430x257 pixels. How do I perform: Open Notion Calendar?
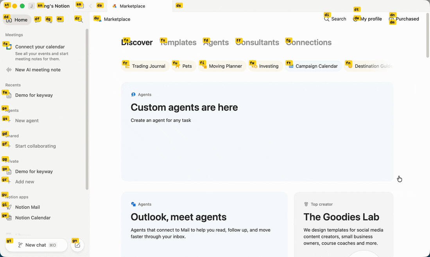[x=44, y=218]
